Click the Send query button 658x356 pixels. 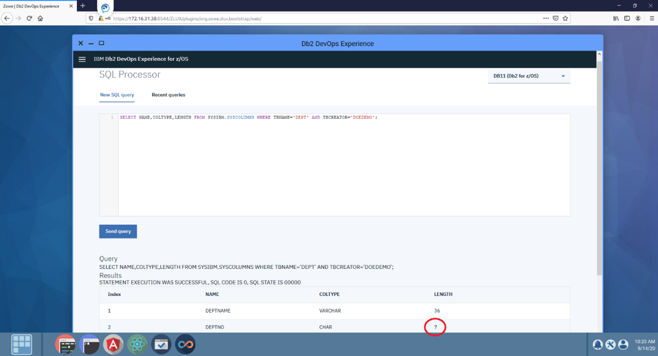[x=118, y=231]
